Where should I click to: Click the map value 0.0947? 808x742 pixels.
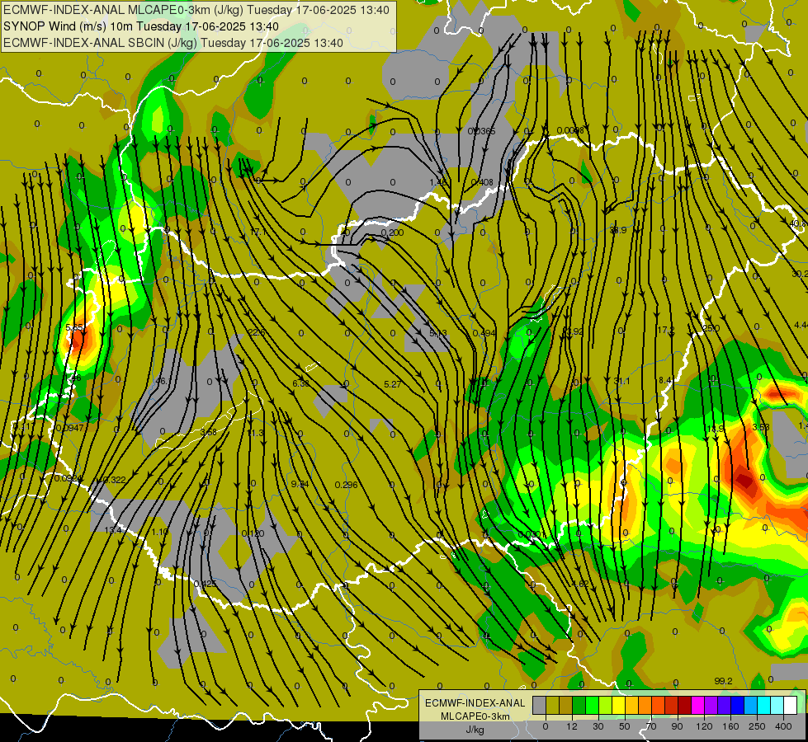coord(69,428)
